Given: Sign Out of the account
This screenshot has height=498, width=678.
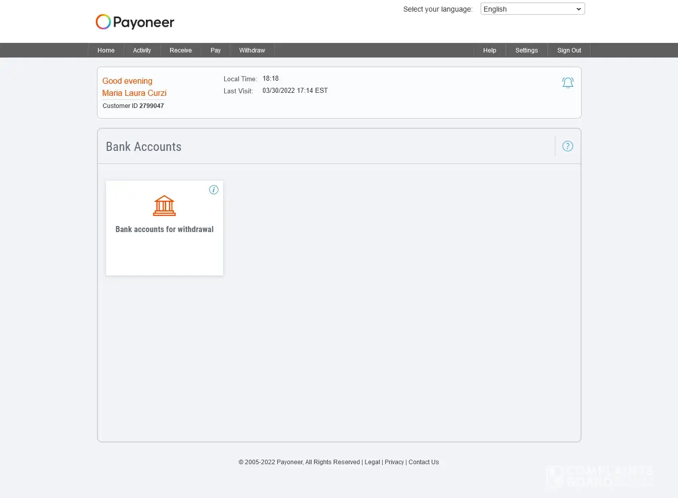Looking at the screenshot, I should pyautogui.click(x=569, y=50).
